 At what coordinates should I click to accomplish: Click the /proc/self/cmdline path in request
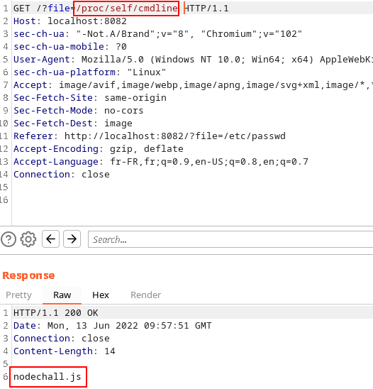pos(126,9)
